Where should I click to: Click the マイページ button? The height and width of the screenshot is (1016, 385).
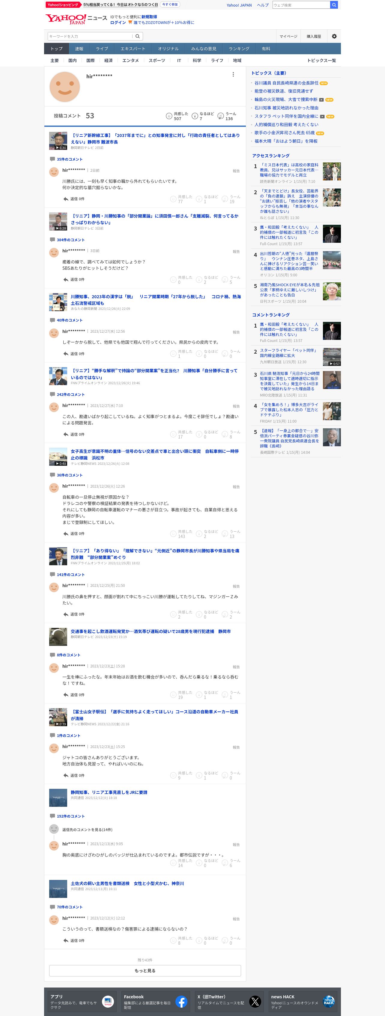point(288,36)
